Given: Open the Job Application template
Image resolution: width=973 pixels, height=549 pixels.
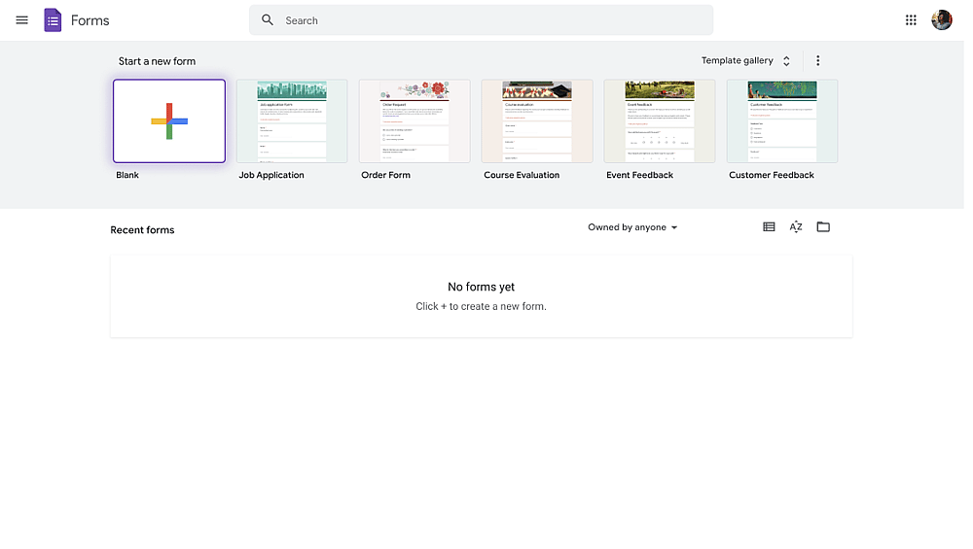Looking at the screenshot, I should tap(292, 121).
